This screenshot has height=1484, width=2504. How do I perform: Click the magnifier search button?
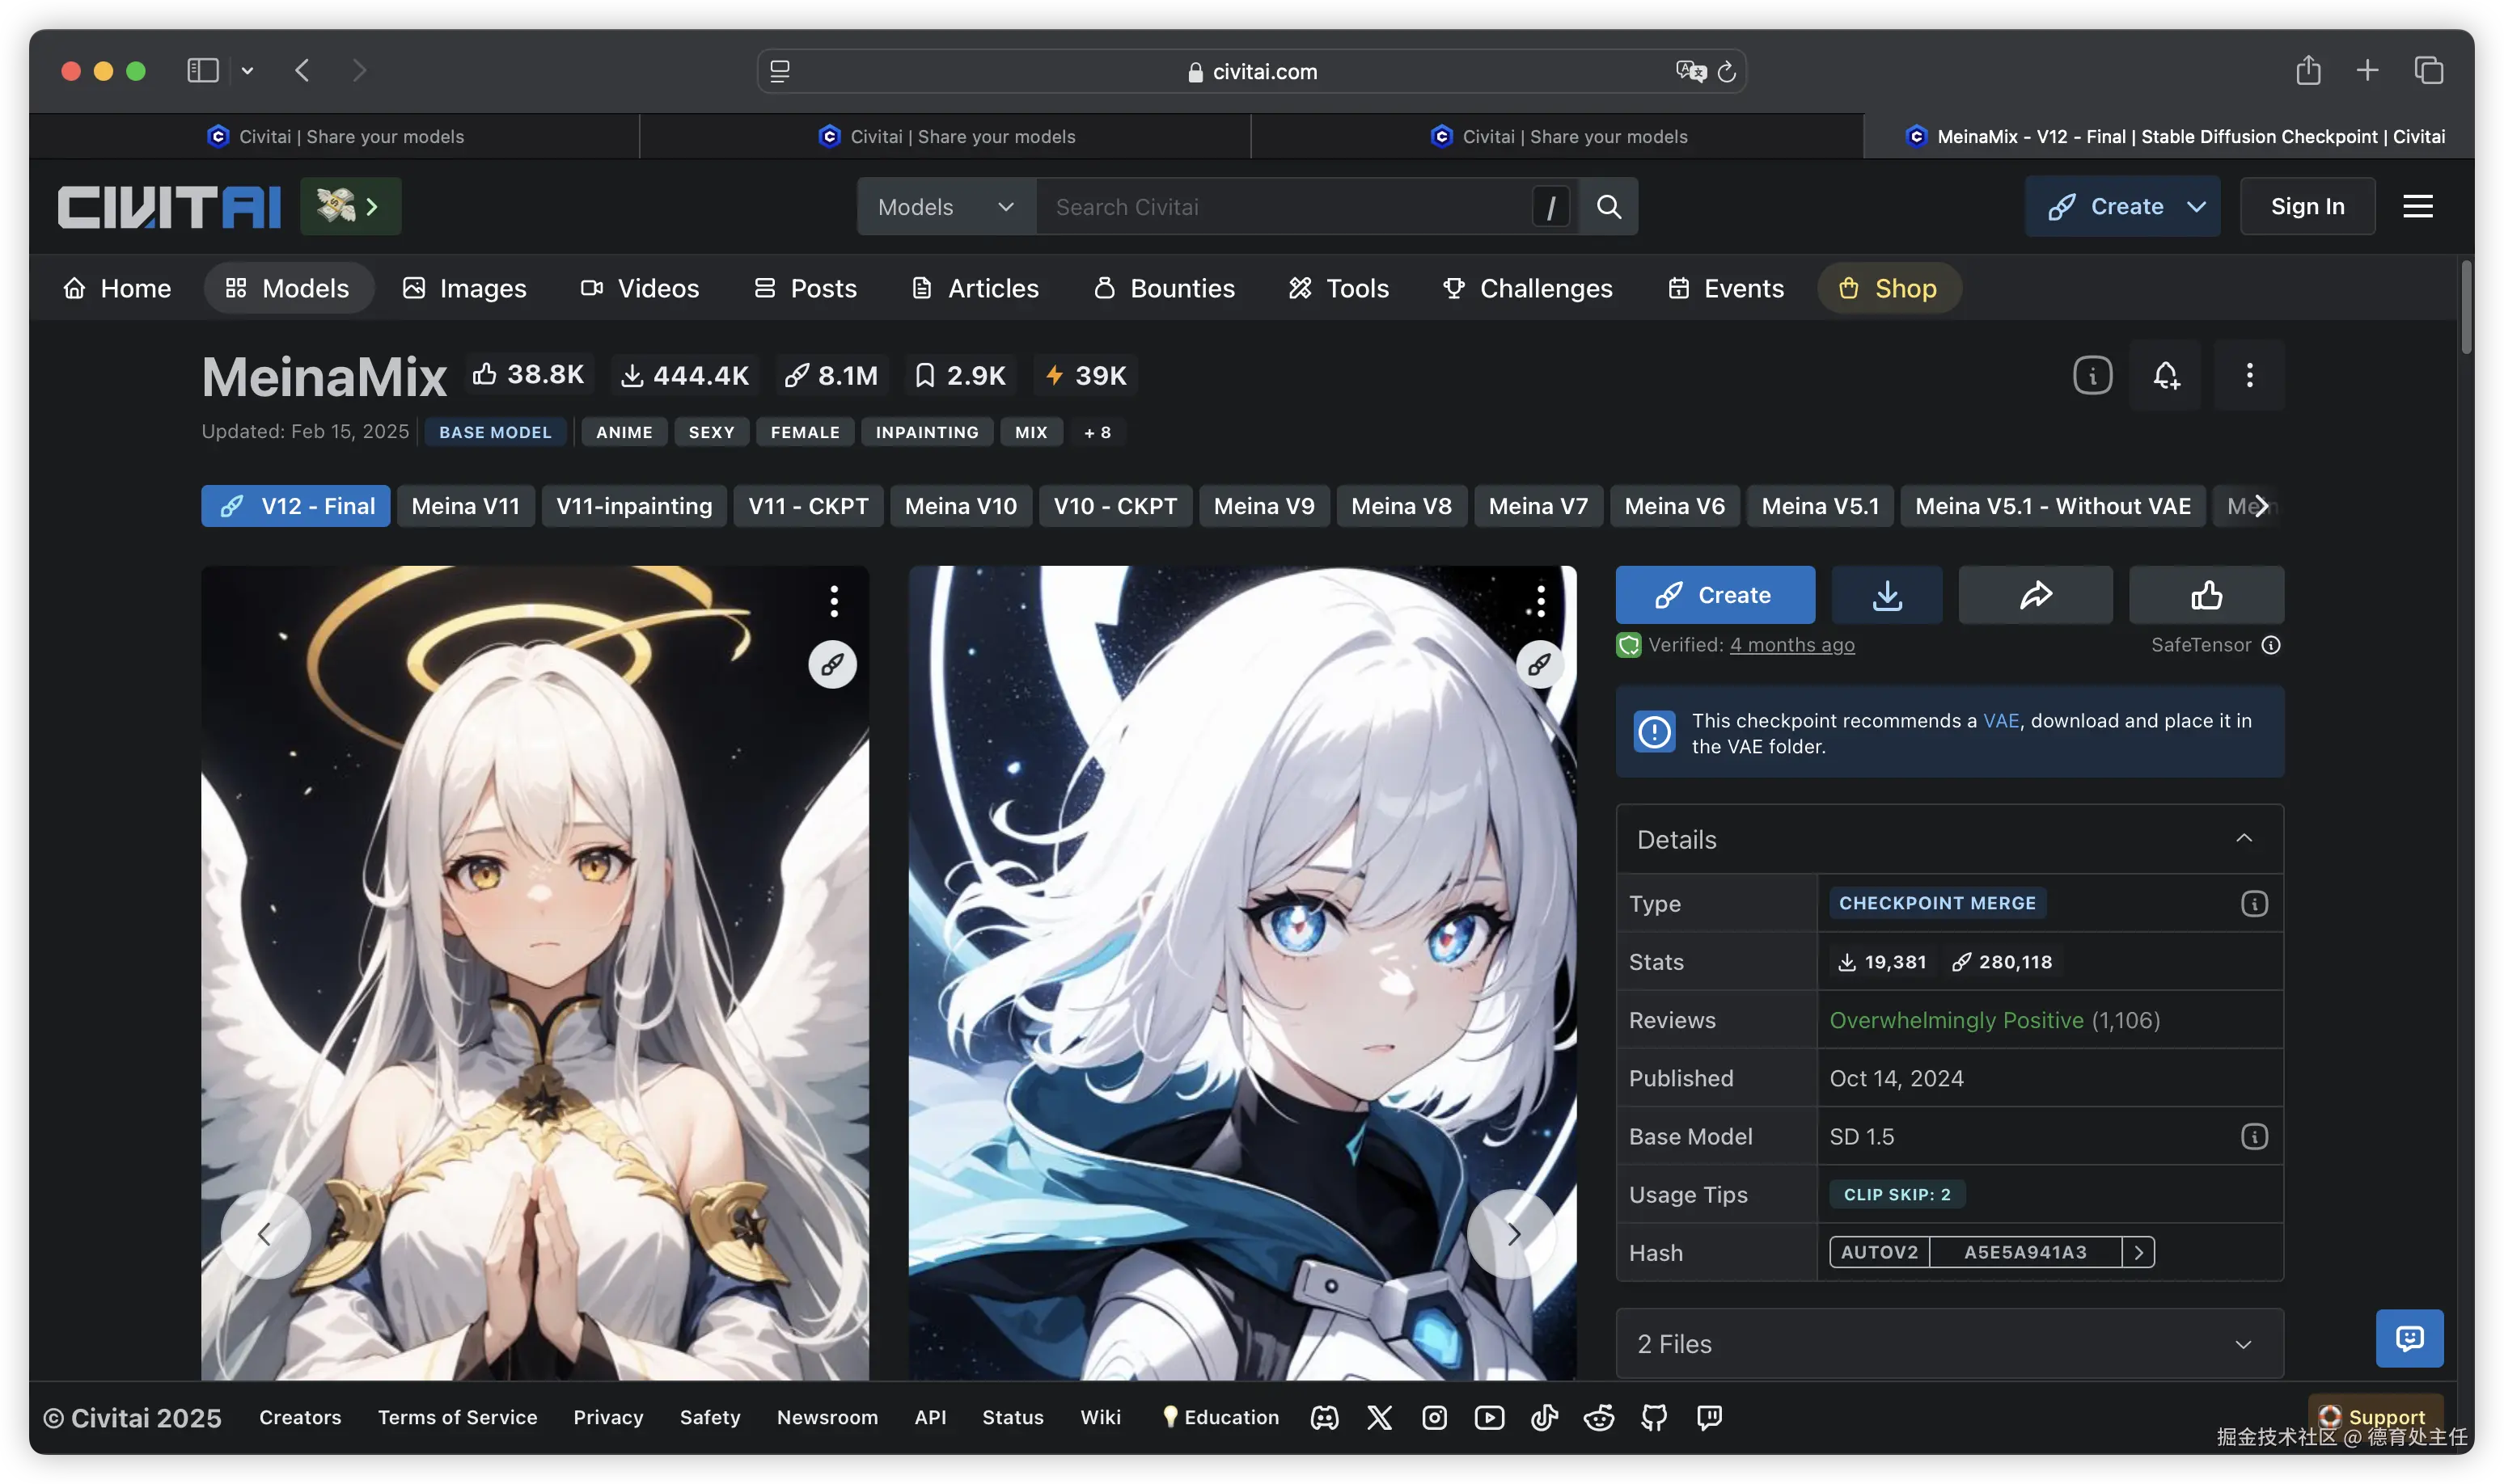point(1609,206)
